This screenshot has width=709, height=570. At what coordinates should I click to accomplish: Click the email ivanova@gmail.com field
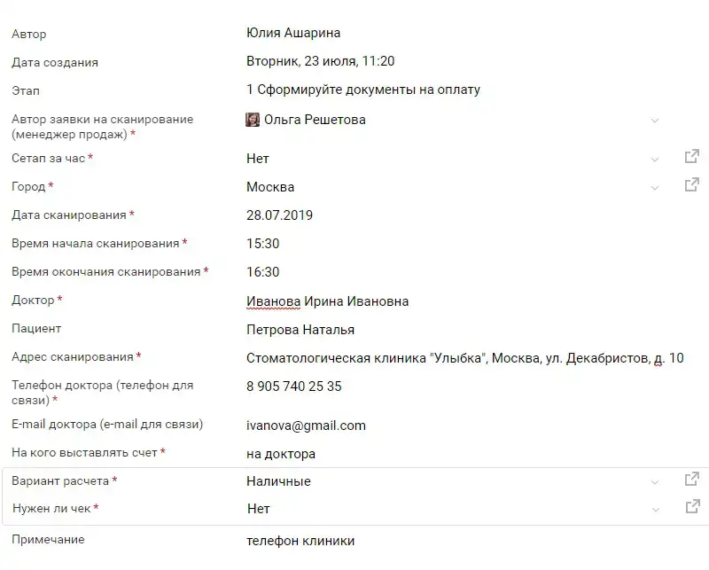306,426
